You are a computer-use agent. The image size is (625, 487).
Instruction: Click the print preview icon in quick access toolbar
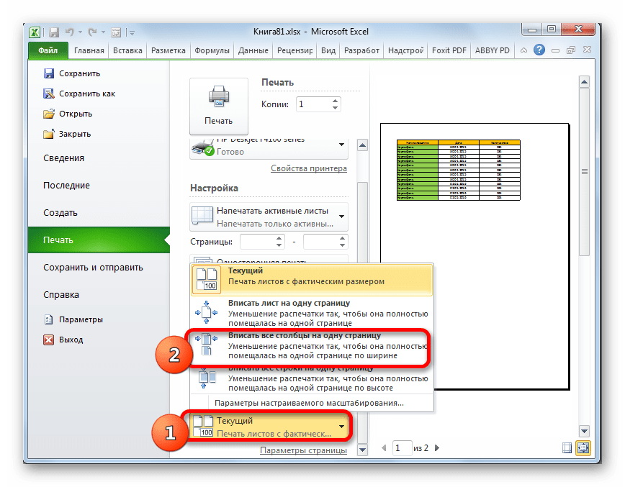point(116,32)
